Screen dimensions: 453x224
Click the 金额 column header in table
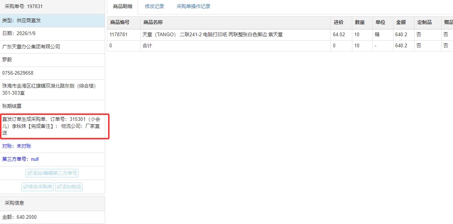click(401, 23)
